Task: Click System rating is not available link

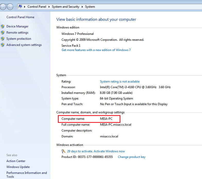Action: click(x=120, y=82)
